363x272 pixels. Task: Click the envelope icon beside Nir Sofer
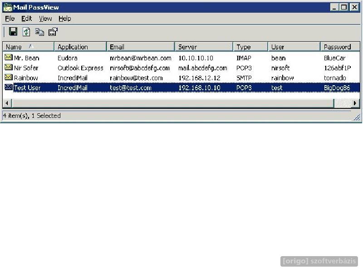9,67
